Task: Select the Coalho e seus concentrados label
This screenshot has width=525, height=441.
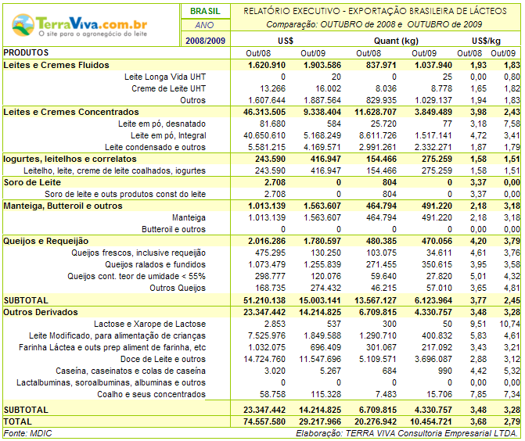Action: click(151, 394)
